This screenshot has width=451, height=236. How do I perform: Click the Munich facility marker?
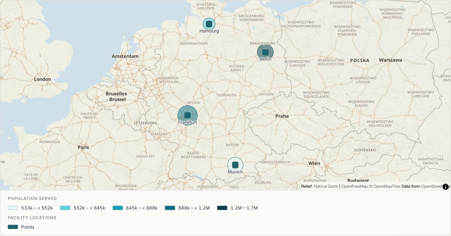(235, 165)
